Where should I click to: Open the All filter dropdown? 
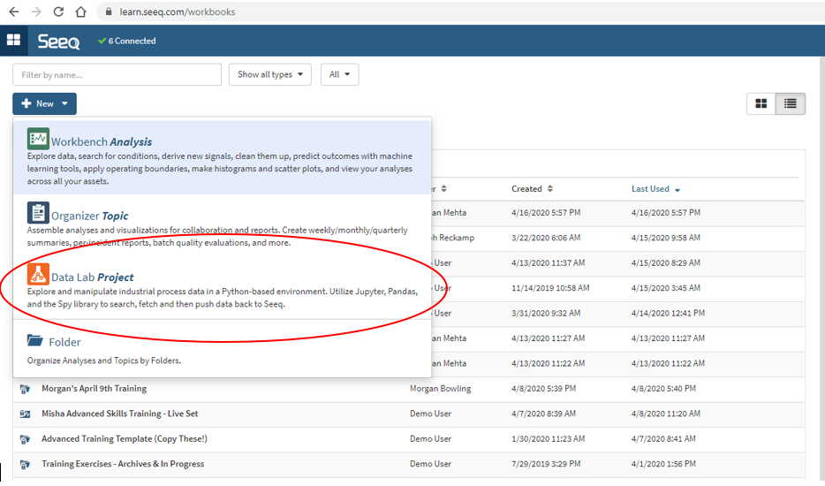(x=339, y=75)
